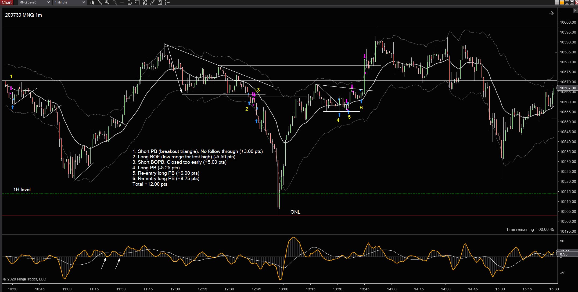
Task: Open the drawing tools pencil menu
Action: (x=100, y=2)
